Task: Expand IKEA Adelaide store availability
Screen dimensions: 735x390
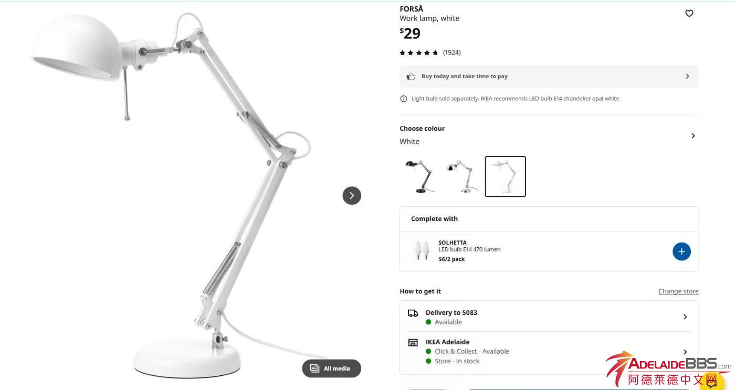Action: coord(549,352)
